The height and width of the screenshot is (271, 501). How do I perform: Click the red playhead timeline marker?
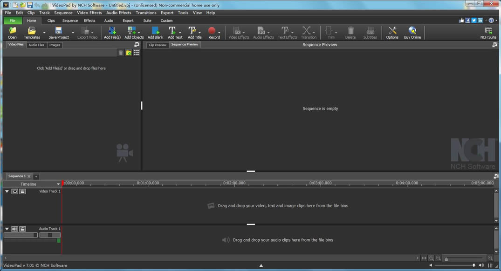coord(62,183)
